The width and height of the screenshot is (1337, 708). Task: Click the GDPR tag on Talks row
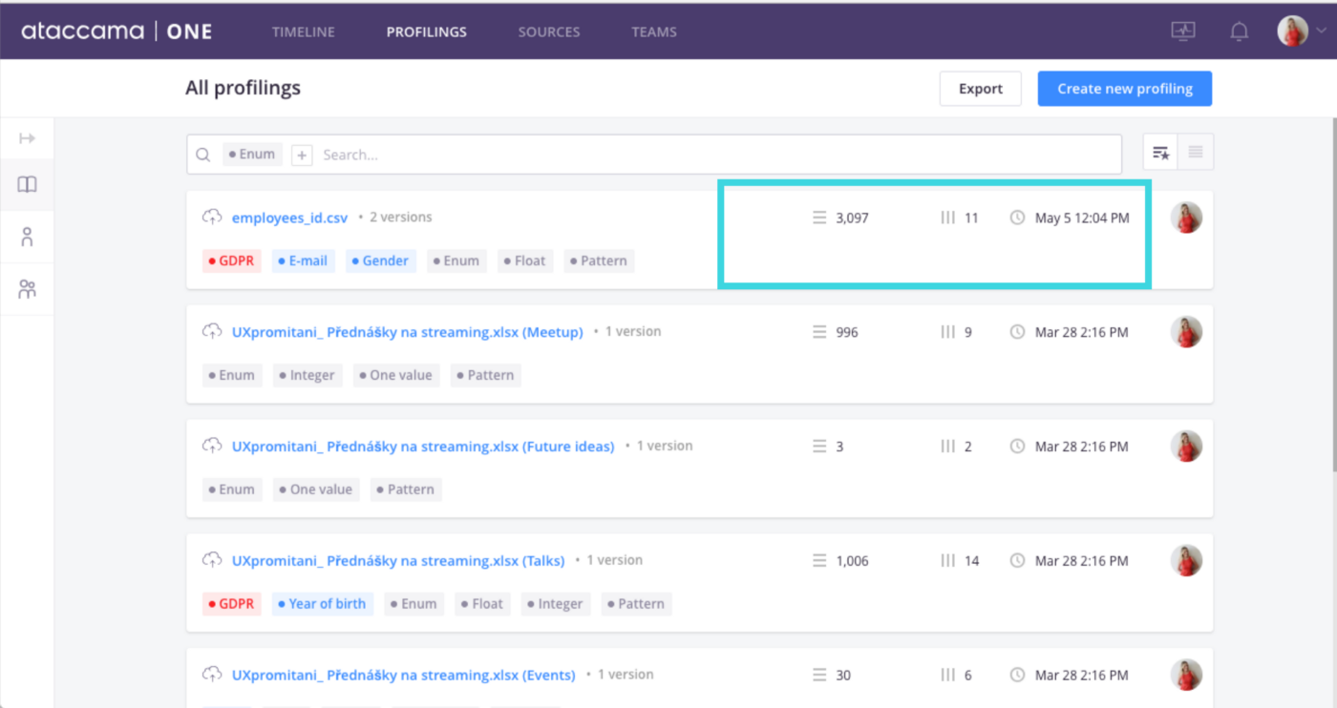232,604
